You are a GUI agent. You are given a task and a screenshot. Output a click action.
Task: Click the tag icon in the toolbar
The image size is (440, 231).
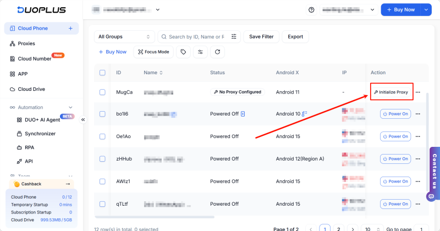183,52
